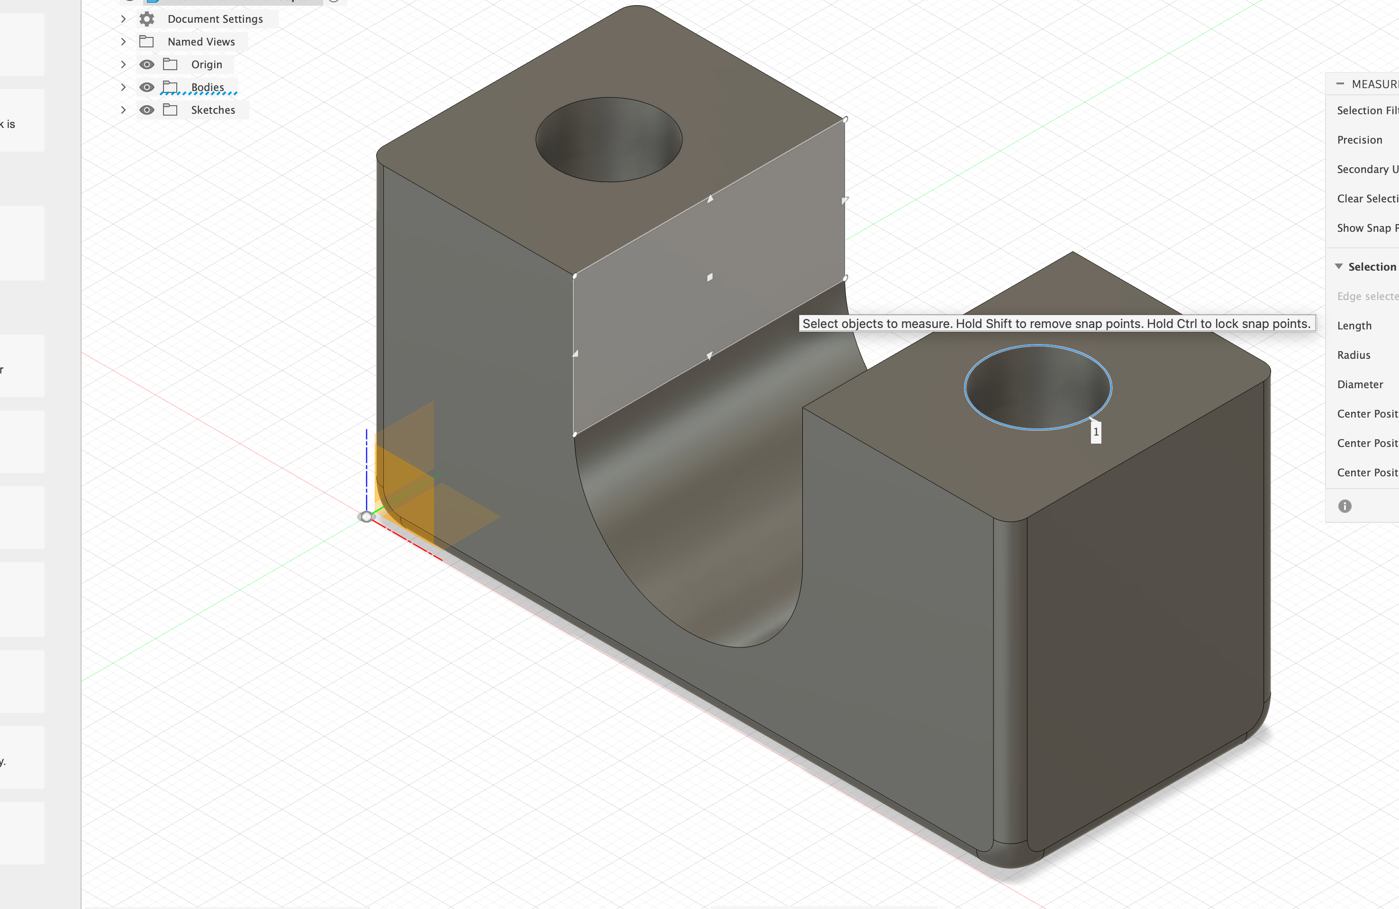Click the origin point marker in viewport
This screenshot has height=909, width=1399.
click(366, 517)
